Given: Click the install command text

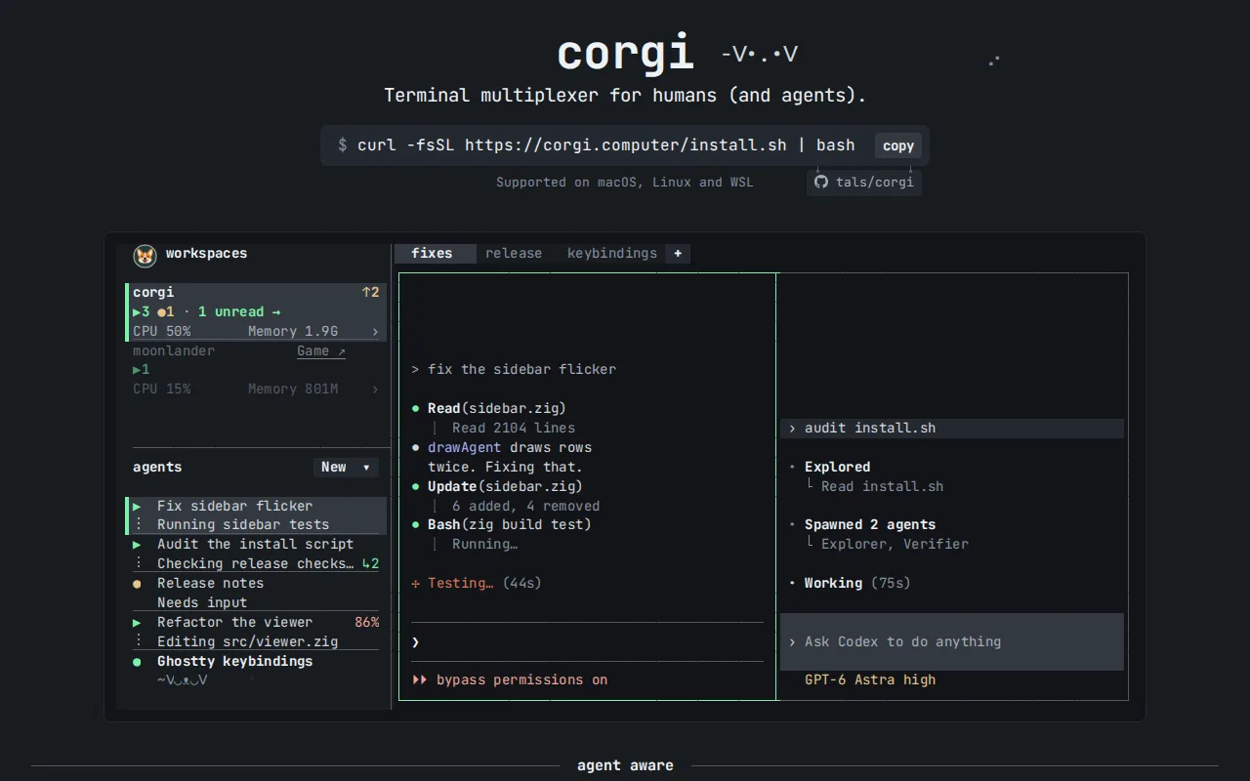Looking at the screenshot, I should tap(605, 145).
